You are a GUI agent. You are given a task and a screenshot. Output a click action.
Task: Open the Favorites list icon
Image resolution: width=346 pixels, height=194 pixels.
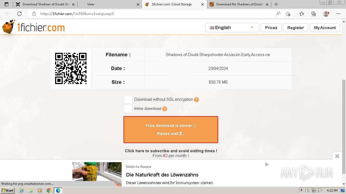[302, 14]
